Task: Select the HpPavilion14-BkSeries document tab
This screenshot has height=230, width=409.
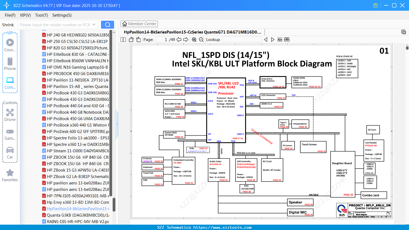Action: coord(192,32)
